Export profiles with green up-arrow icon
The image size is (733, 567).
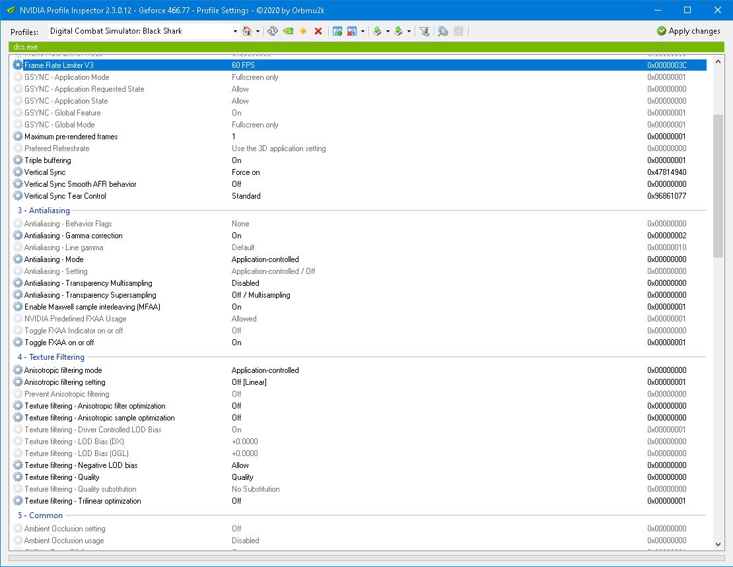(x=377, y=31)
